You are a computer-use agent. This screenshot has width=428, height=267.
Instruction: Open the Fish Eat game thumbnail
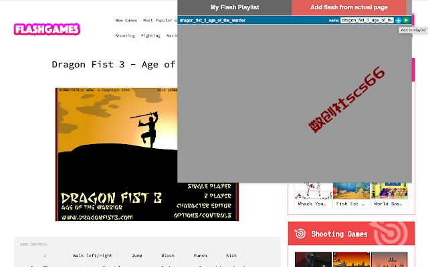coord(351,195)
